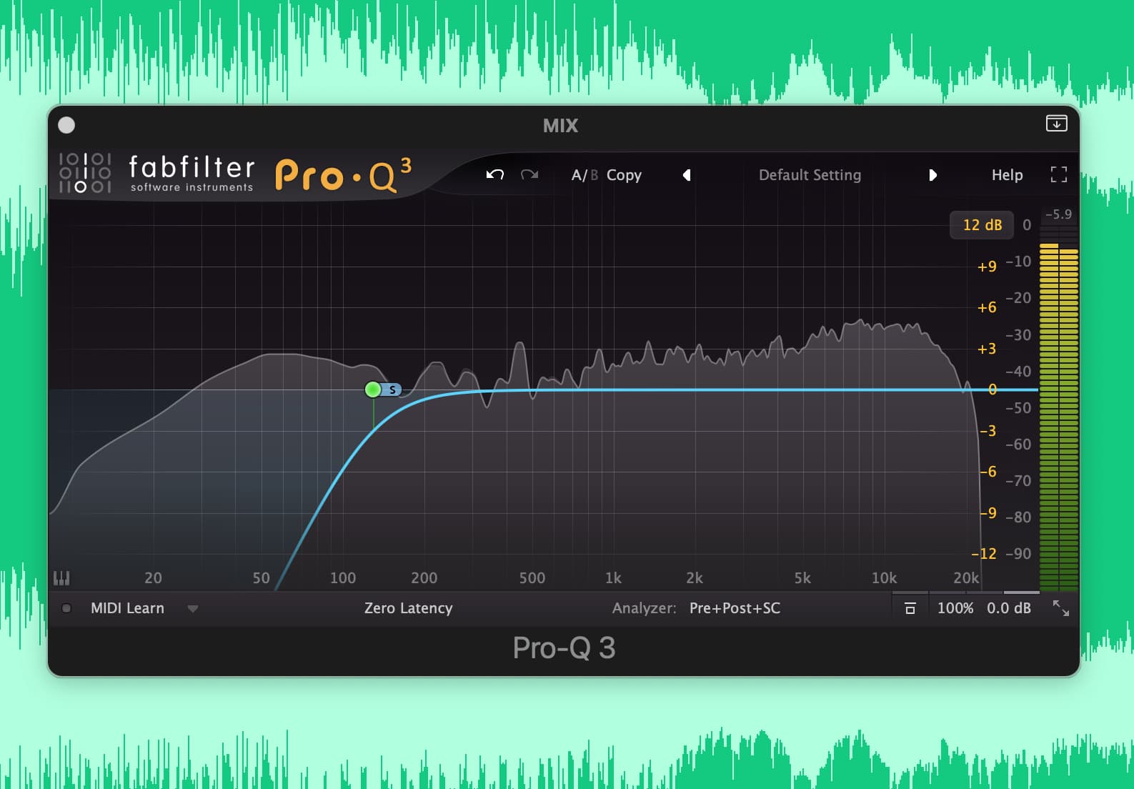
Task: Adjust the 100% gain scale value
Action: (x=955, y=608)
